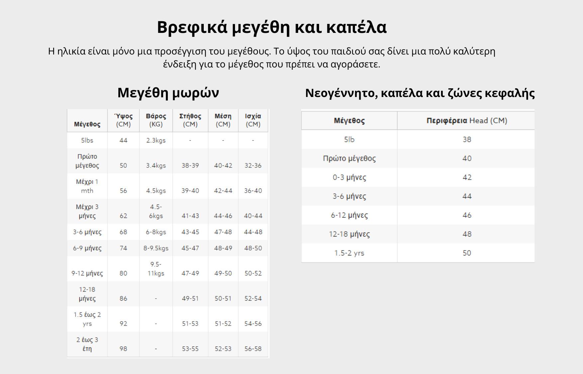This screenshot has width=583, height=374.
Task: Click the '1.5 έως 2 yrs' row label
Action: click(x=87, y=319)
